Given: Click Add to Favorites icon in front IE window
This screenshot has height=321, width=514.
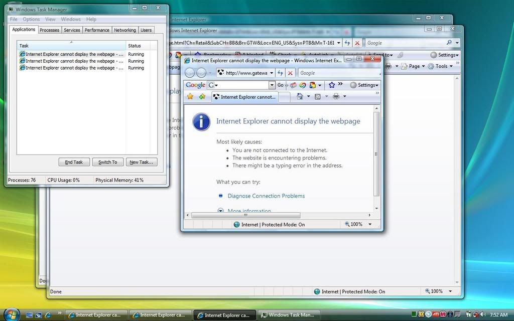Looking at the screenshot, I should click(x=202, y=96).
